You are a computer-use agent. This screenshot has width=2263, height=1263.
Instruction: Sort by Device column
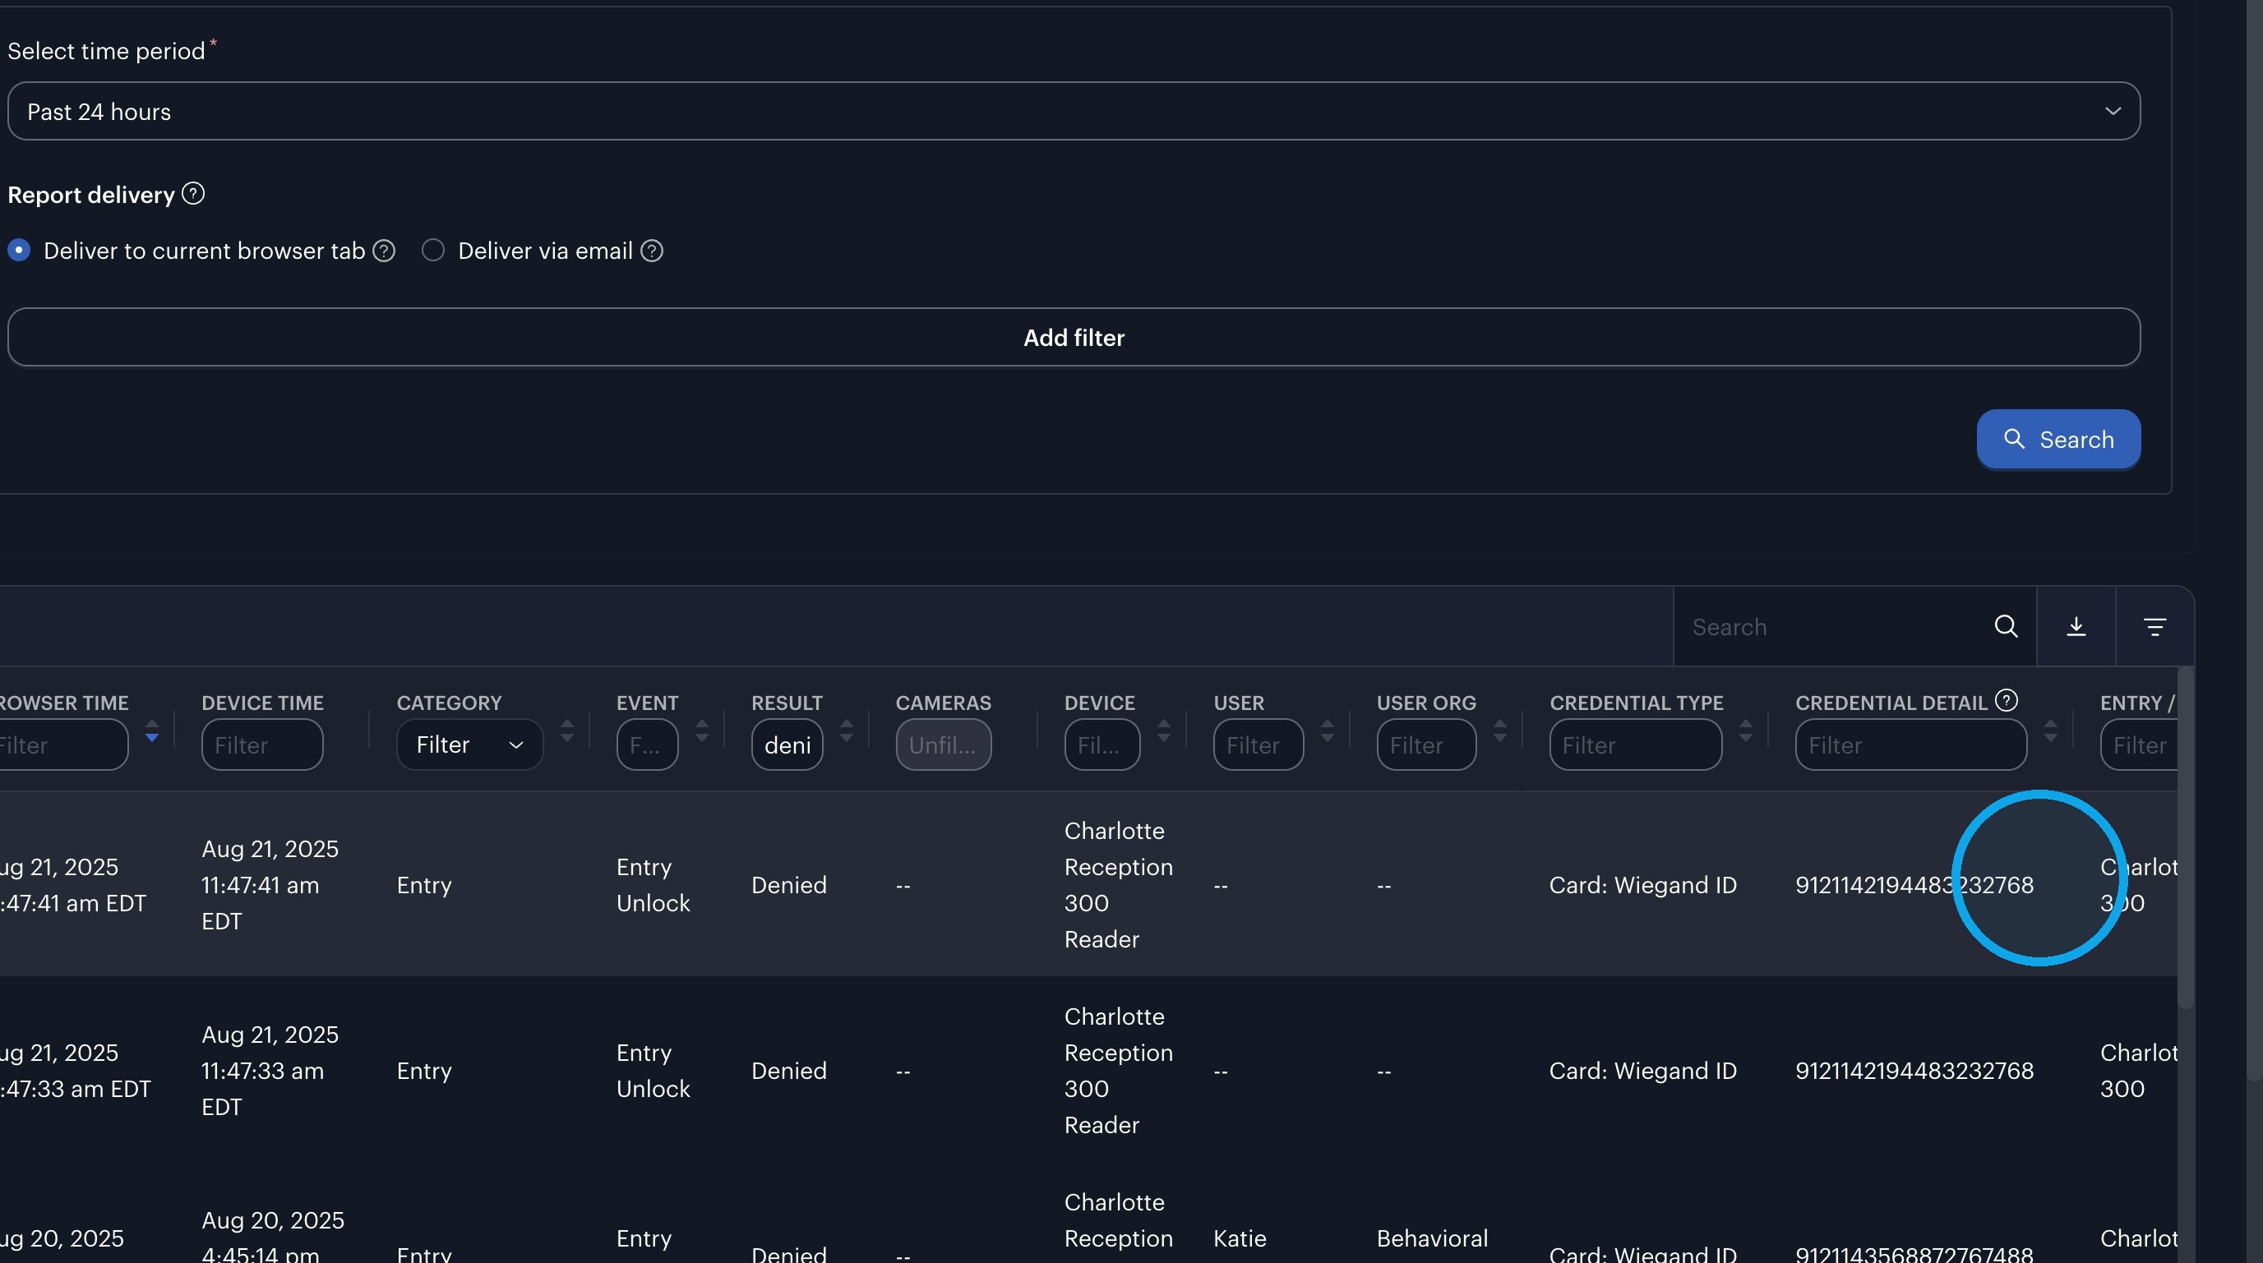1164,731
